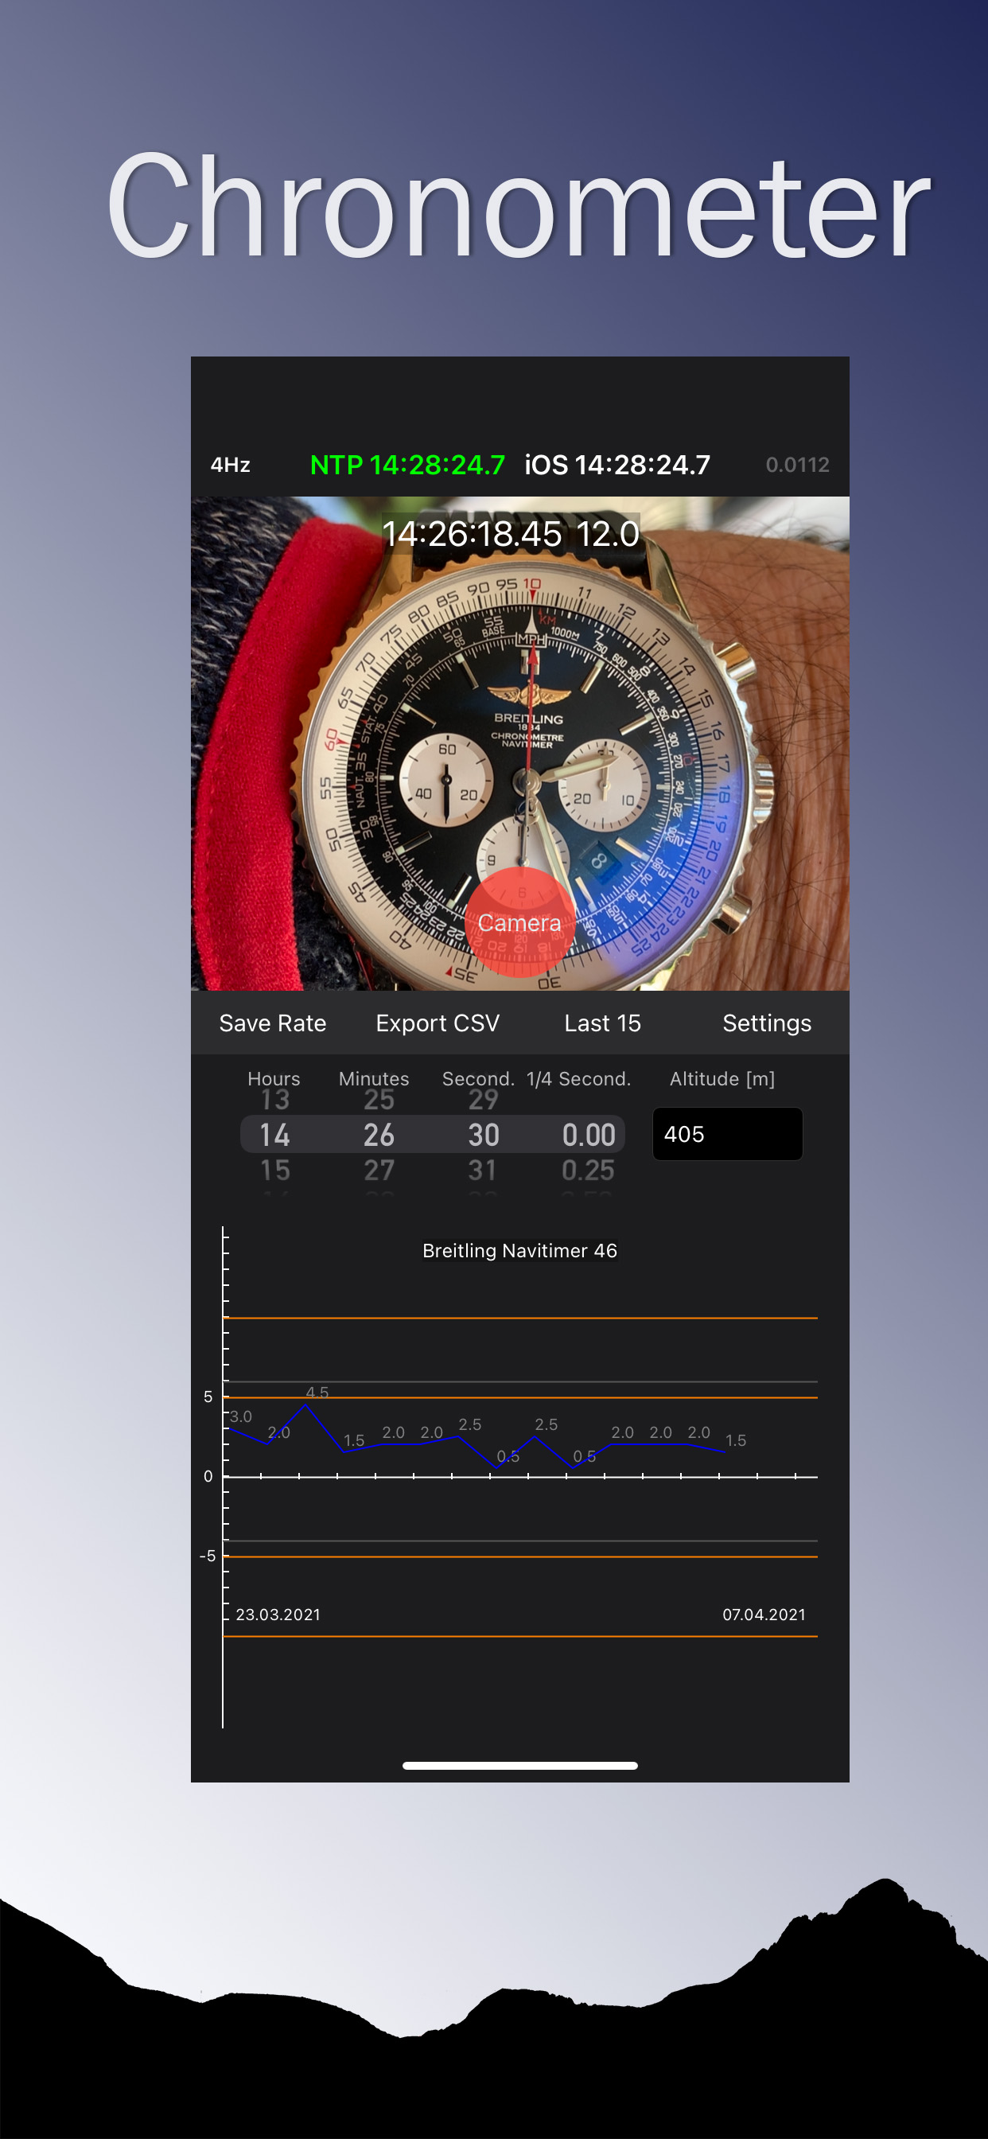Select 0.25 in the quarter-second picker

[x=588, y=1170]
